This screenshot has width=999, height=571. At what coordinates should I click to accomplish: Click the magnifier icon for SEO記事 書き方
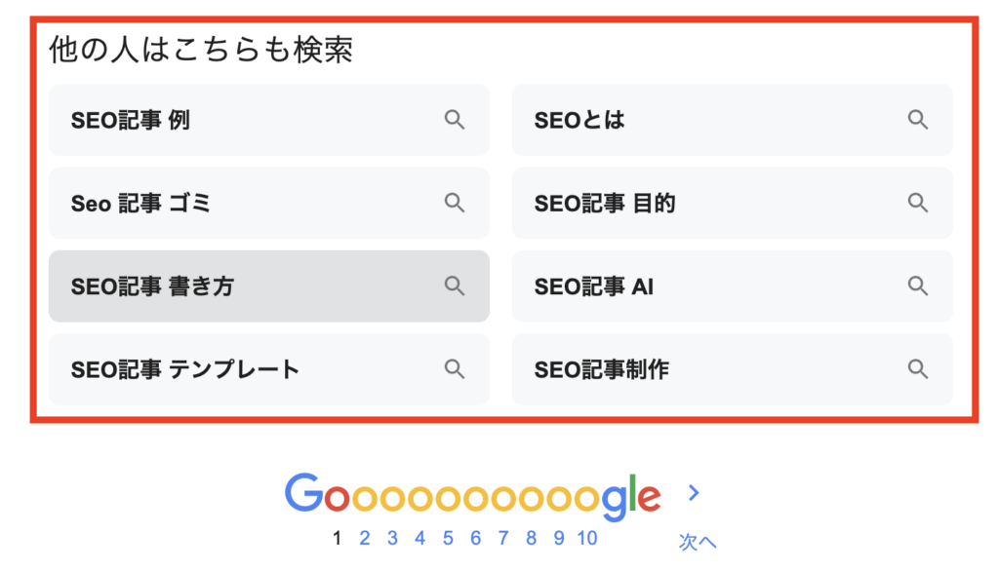click(455, 285)
